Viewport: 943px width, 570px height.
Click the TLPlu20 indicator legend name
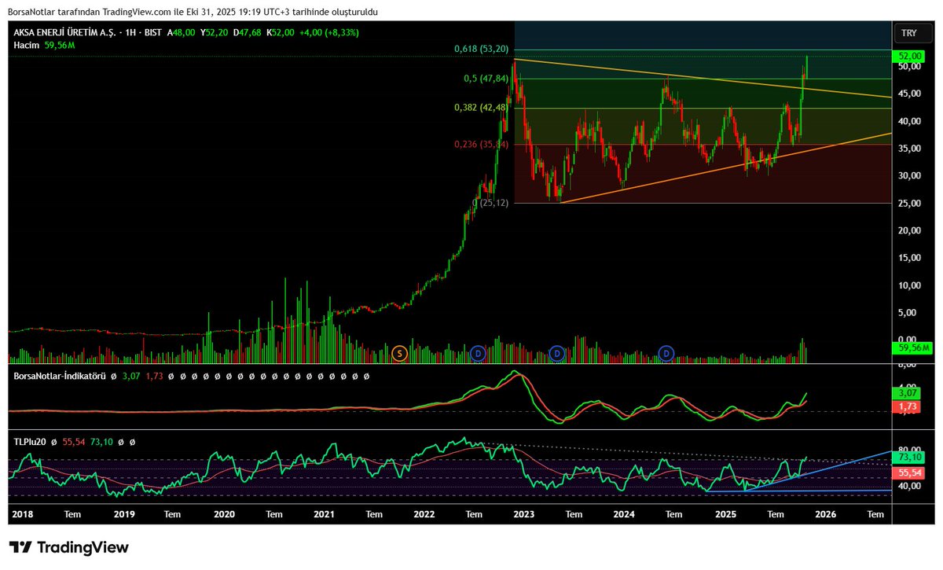(x=31, y=443)
